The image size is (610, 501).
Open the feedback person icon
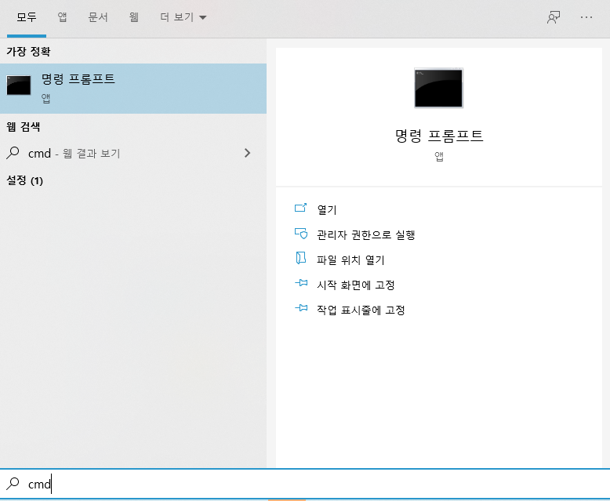(x=554, y=17)
